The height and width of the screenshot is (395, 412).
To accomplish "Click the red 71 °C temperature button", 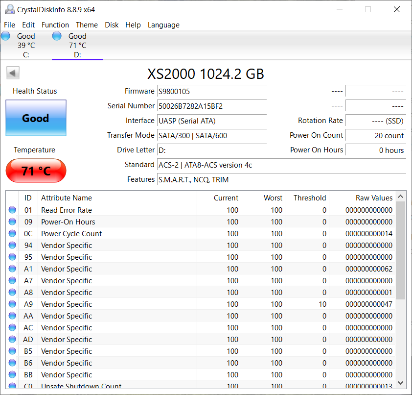I will [x=36, y=171].
